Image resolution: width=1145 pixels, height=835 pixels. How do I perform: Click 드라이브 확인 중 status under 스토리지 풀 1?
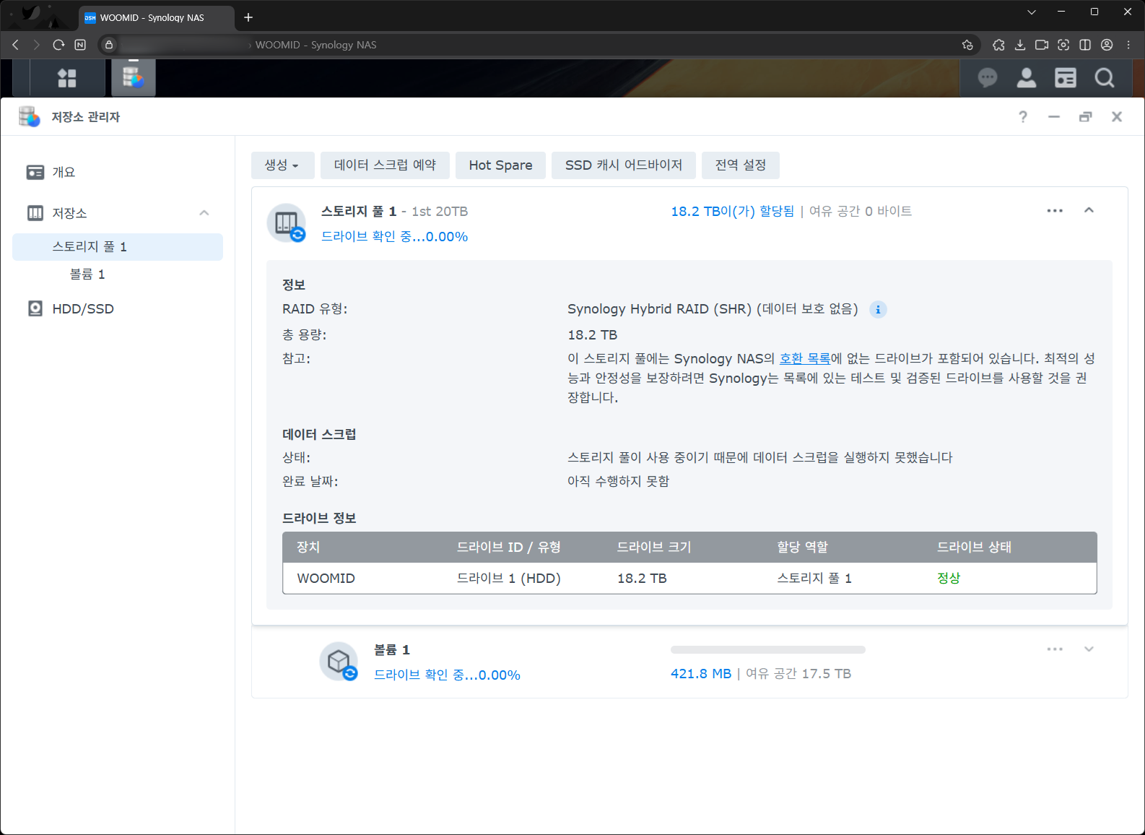point(394,237)
